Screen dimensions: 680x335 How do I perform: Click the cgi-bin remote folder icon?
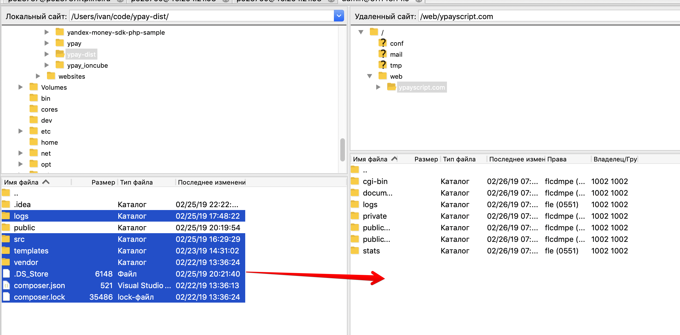coord(355,181)
